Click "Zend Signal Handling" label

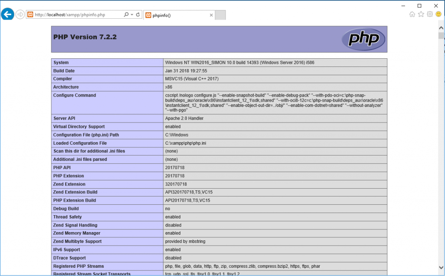point(75,225)
